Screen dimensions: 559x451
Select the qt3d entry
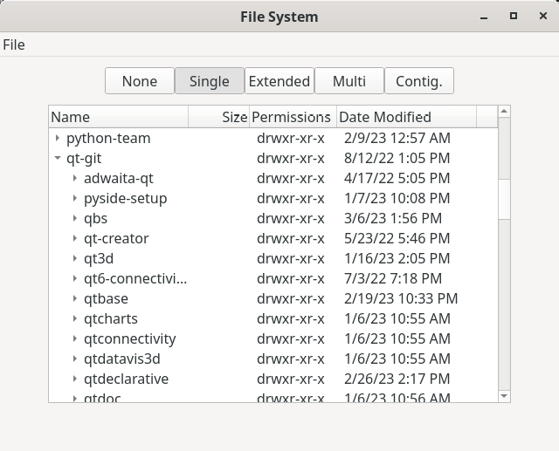99,258
